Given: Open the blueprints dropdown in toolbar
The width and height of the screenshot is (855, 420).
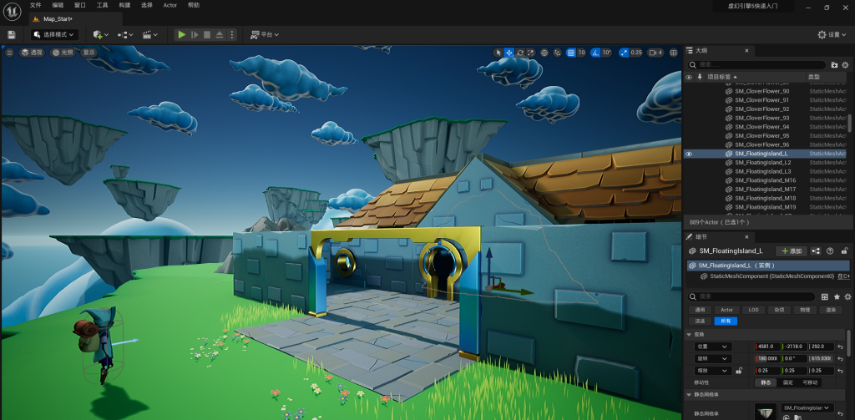Looking at the screenshot, I should click(125, 34).
